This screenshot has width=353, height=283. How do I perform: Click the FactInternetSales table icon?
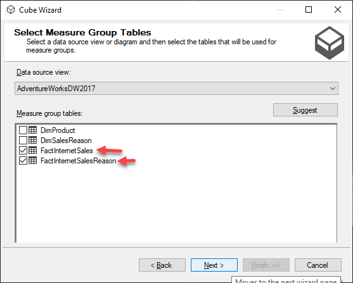pos(33,150)
